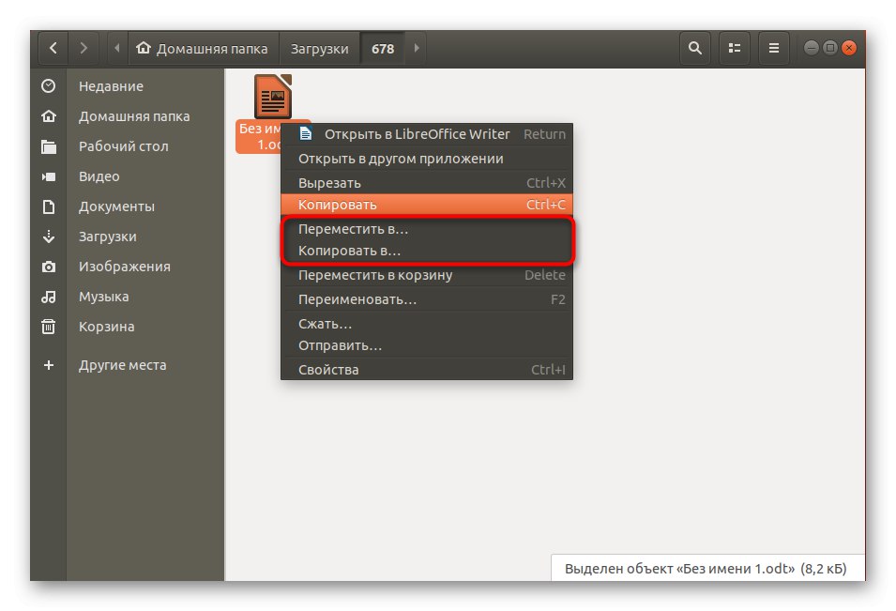
Task: Go back with the left arrow button
Action: tap(53, 49)
